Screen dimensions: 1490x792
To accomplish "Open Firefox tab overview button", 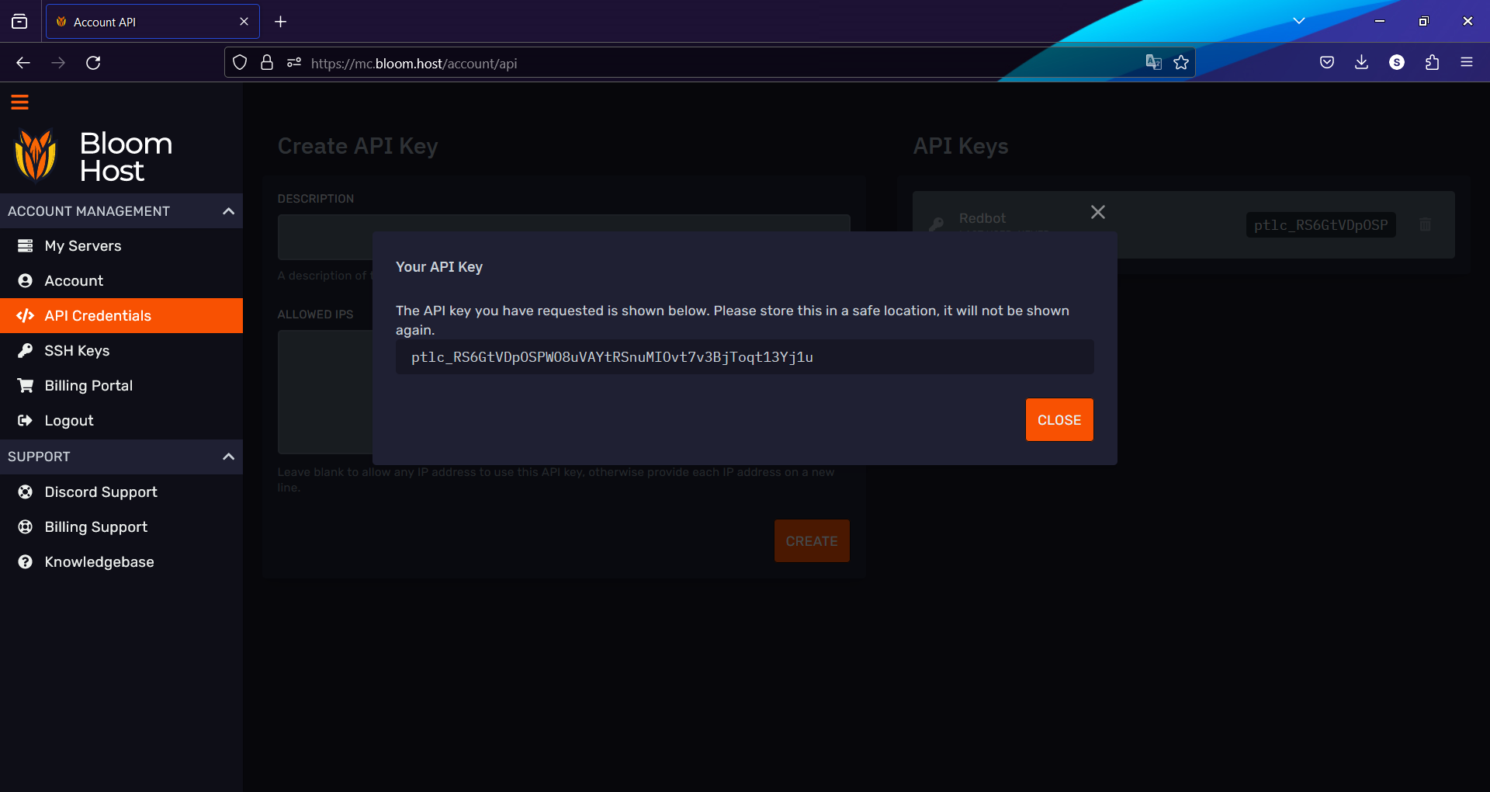I will pos(19,22).
